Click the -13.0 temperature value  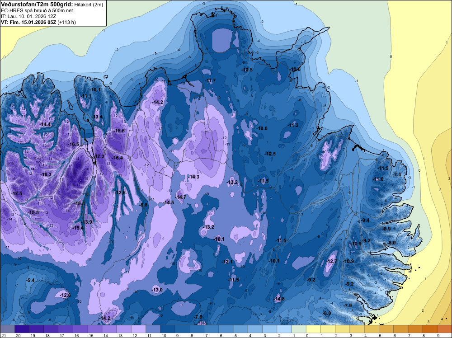coord(157,290)
